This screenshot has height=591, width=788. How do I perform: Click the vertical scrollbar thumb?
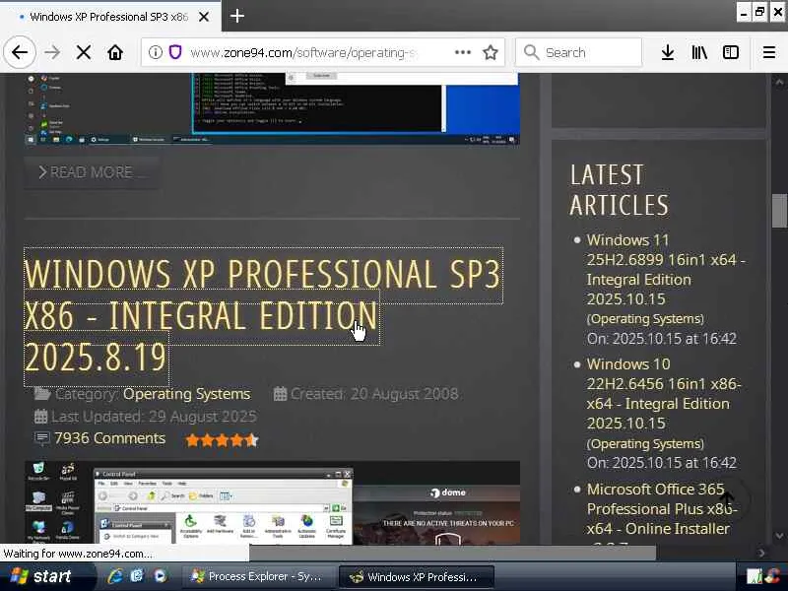tap(779, 210)
